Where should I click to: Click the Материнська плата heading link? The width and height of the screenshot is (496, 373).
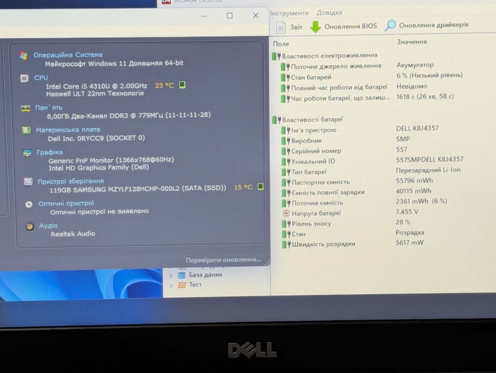[x=68, y=129]
